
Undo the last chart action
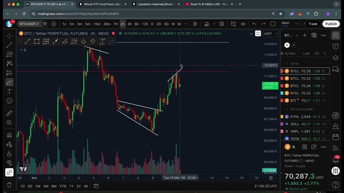(x=254, y=24)
